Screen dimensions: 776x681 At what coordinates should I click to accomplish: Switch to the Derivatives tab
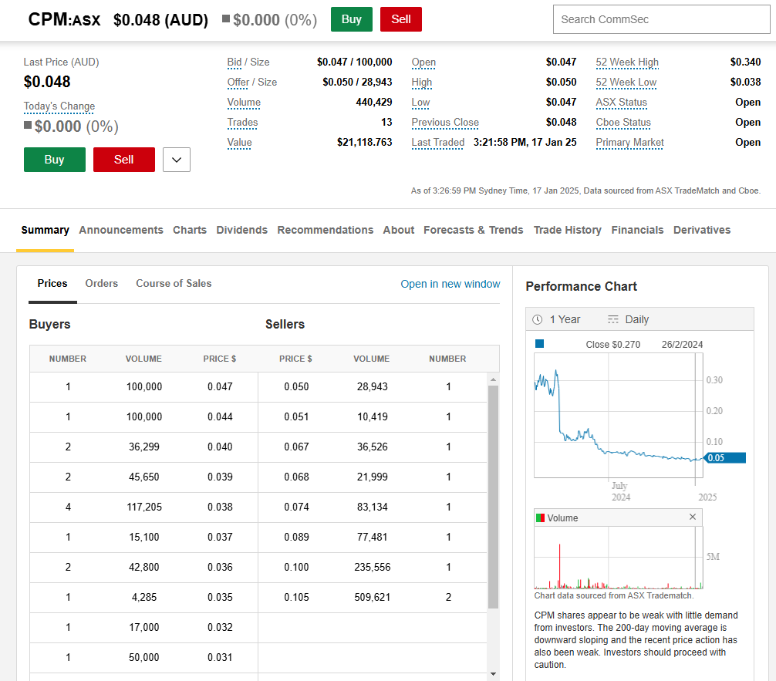coord(702,230)
